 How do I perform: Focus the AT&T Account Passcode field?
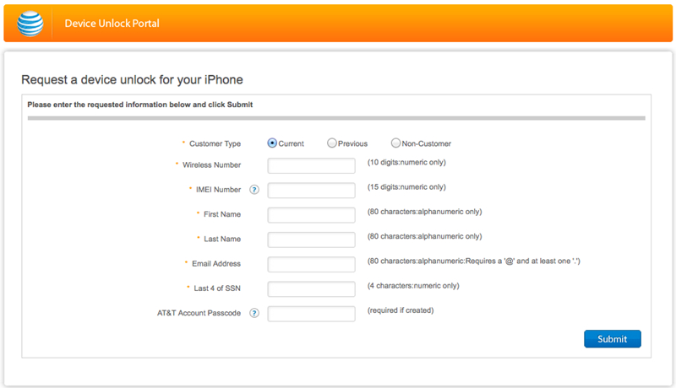coord(311,314)
